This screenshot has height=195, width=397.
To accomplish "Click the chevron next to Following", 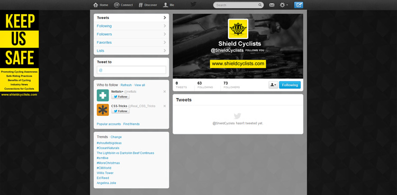I will tap(165, 26).
